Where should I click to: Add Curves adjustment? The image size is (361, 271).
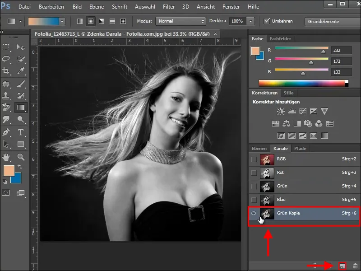point(302,111)
